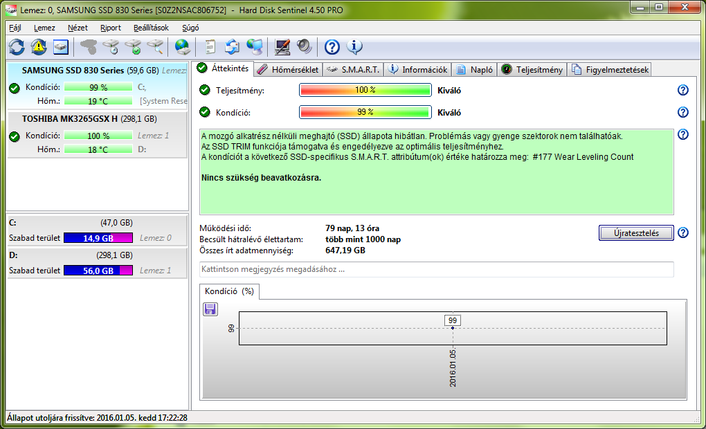
Task: Click the 'több mint 1000 nap' lifetime value
Action: pos(363,239)
